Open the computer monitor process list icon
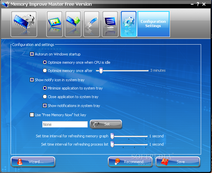212x173 pixels. pos(110,24)
